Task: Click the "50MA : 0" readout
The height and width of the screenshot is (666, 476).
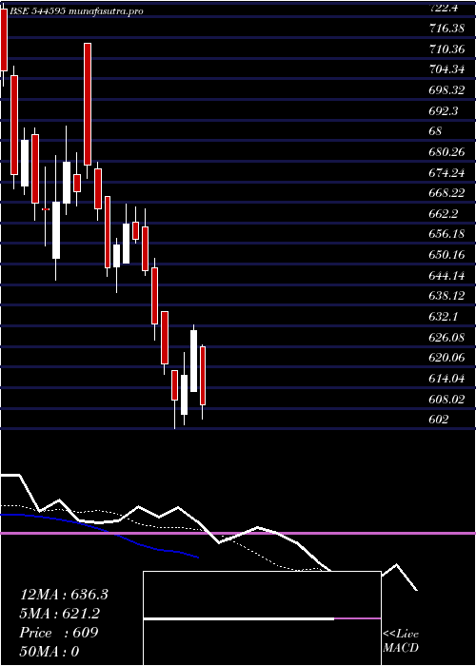Action: (x=50, y=652)
